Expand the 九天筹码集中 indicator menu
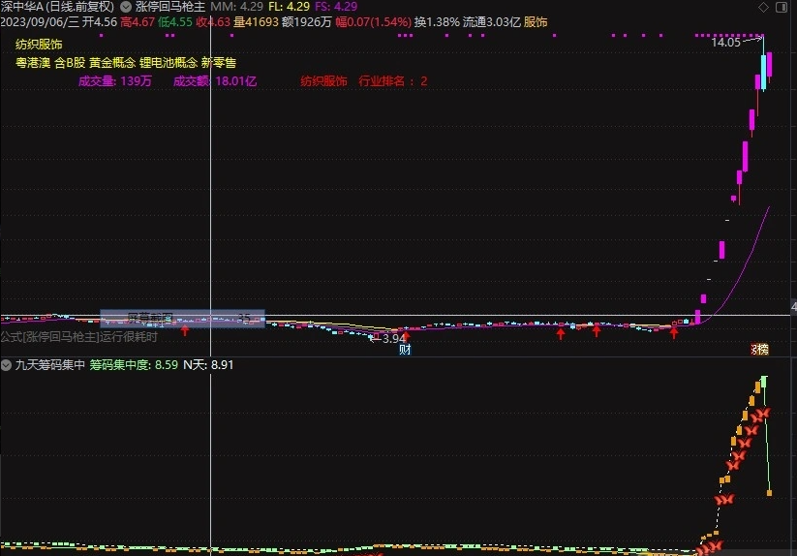The image size is (797, 556). tap(6, 365)
